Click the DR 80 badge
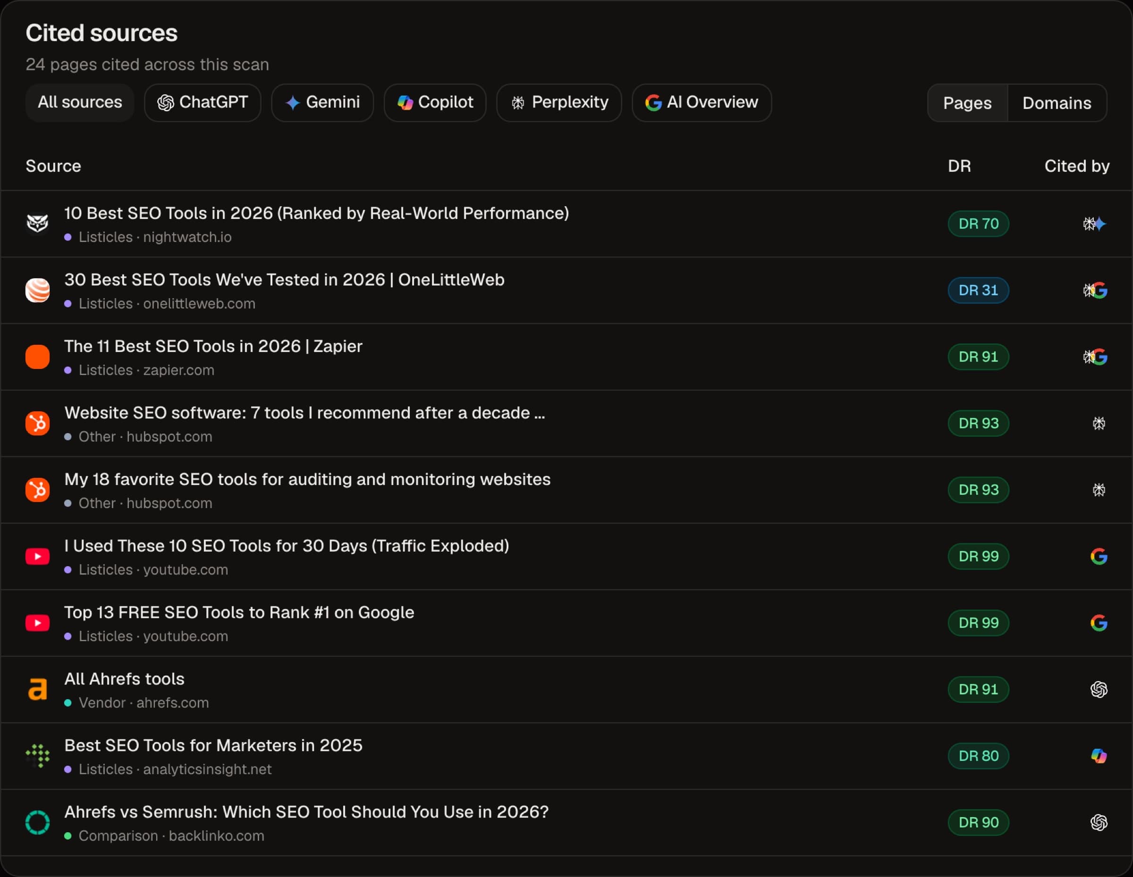1133x877 pixels. click(978, 756)
